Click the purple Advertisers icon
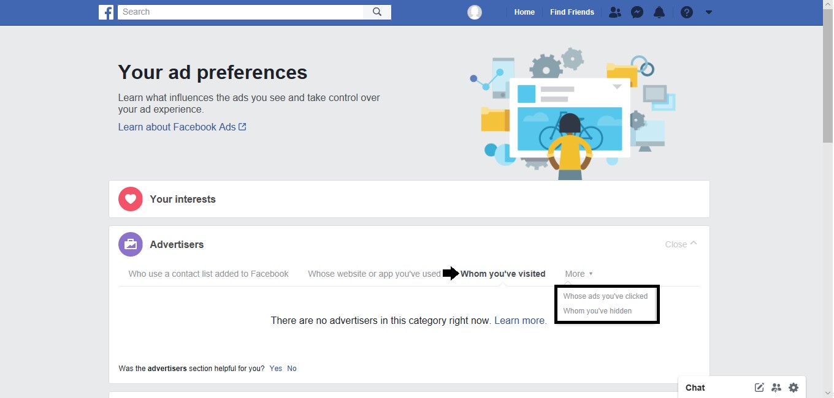The height and width of the screenshot is (398, 834). (x=131, y=244)
